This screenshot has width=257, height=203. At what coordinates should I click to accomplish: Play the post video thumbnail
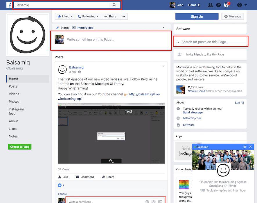coord(111,133)
